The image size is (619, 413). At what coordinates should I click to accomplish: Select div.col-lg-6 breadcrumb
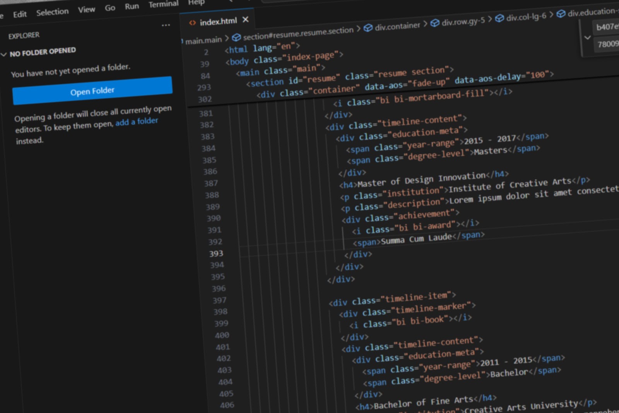[526, 17]
